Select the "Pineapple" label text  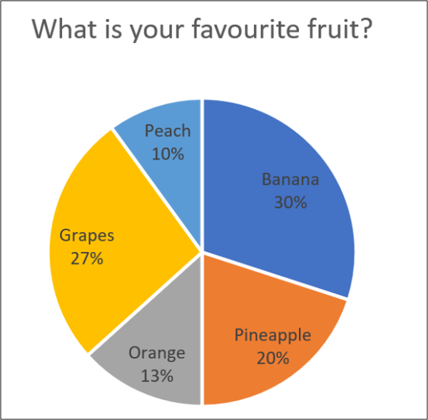click(x=272, y=335)
